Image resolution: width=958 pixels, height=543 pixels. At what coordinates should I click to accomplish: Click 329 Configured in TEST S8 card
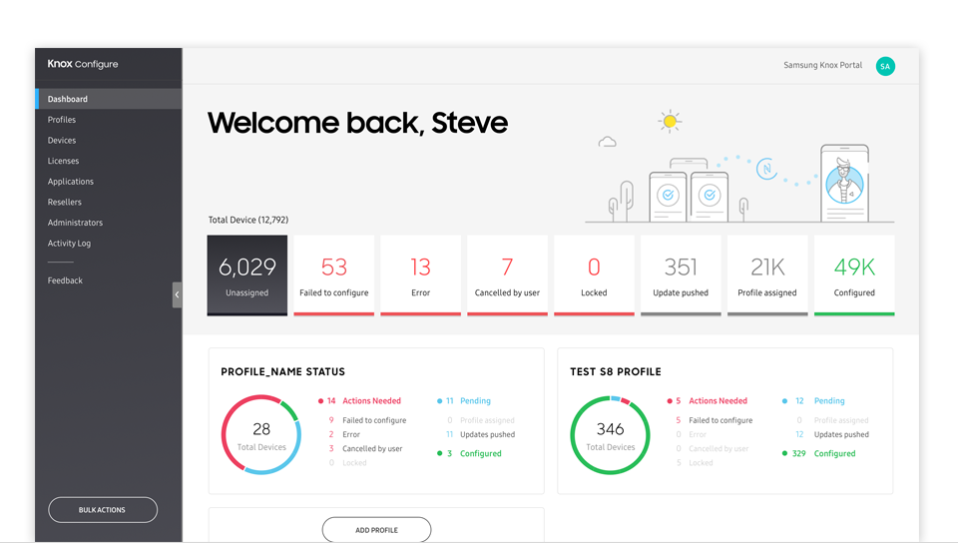(818, 454)
